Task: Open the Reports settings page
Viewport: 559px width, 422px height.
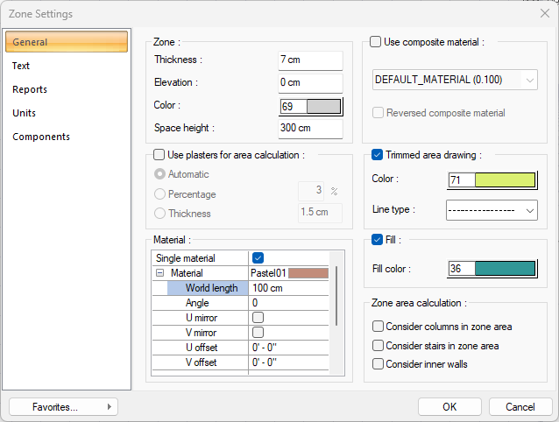Action: click(x=30, y=89)
